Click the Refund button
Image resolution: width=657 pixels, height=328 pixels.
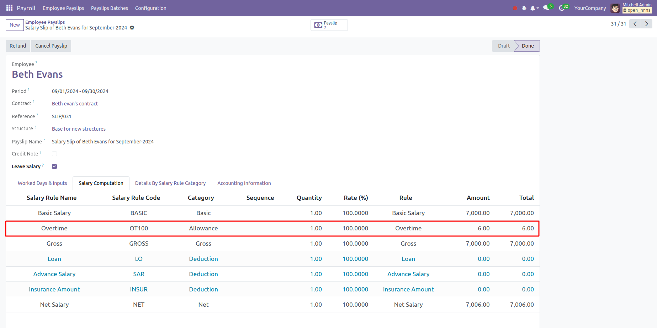(x=18, y=46)
